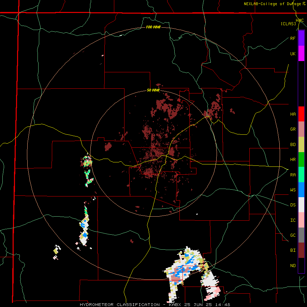307x307 pixels.
Task: Click the DS legend label
Action: [x=293, y=205]
